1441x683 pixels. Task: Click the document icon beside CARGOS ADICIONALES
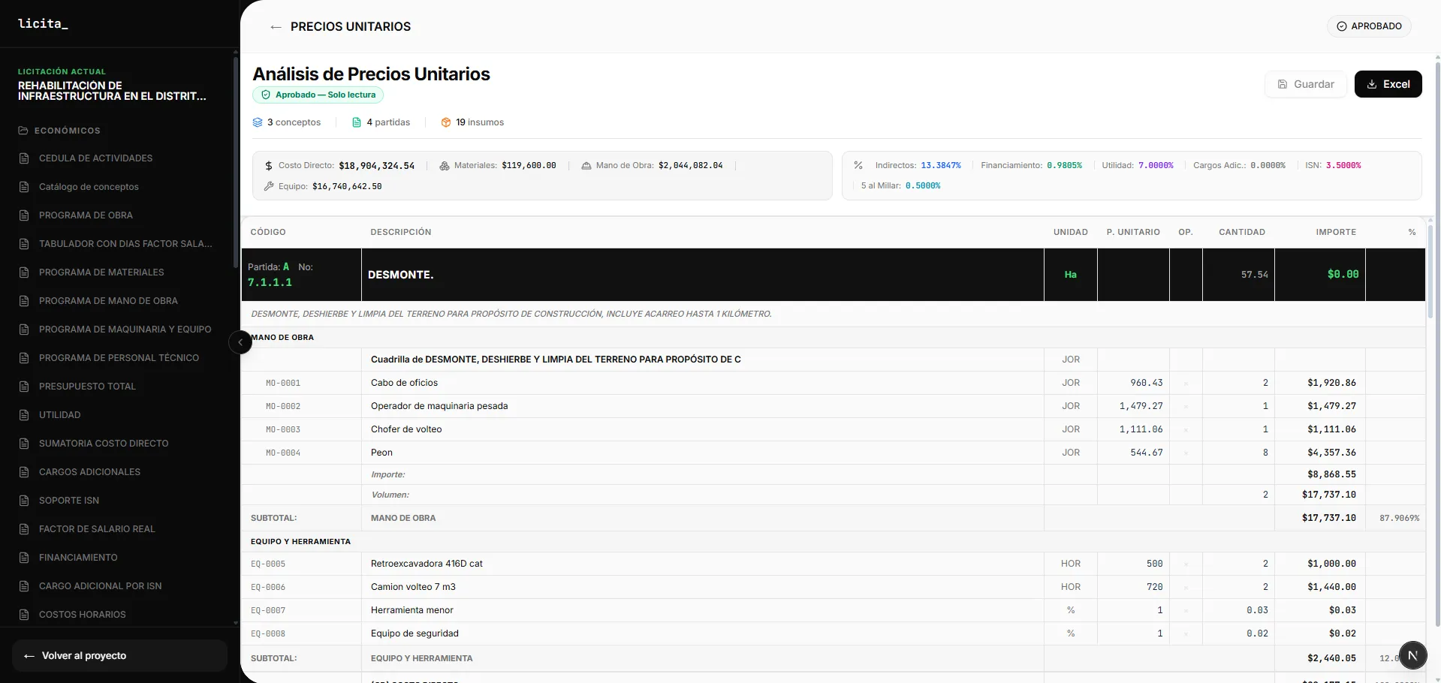coord(24,472)
